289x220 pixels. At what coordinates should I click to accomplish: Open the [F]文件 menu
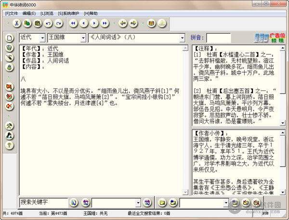(12, 13)
